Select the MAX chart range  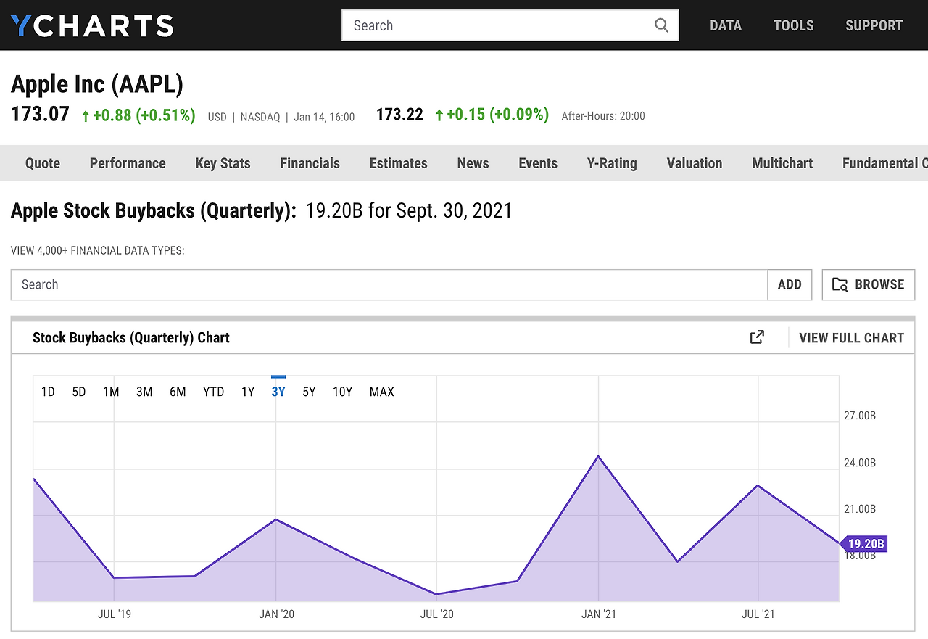pos(382,392)
